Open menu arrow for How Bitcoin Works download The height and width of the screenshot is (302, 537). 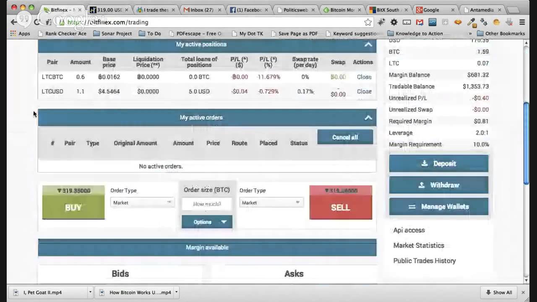tap(176, 292)
